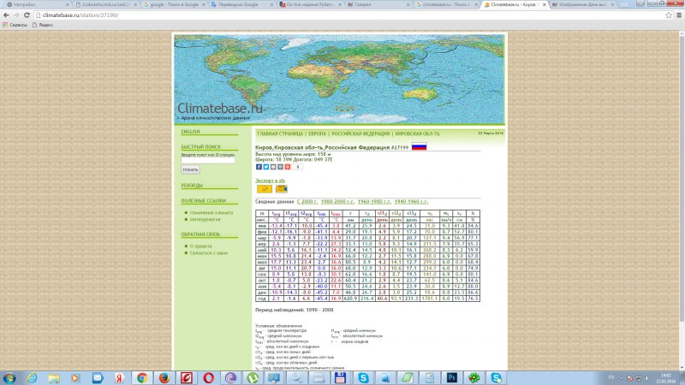Click the browser Back arrow
The height and width of the screenshot is (385, 685).
pyautogui.click(x=6, y=15)
